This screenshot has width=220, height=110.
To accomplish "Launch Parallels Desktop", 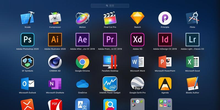I will (x=110, y=62).
